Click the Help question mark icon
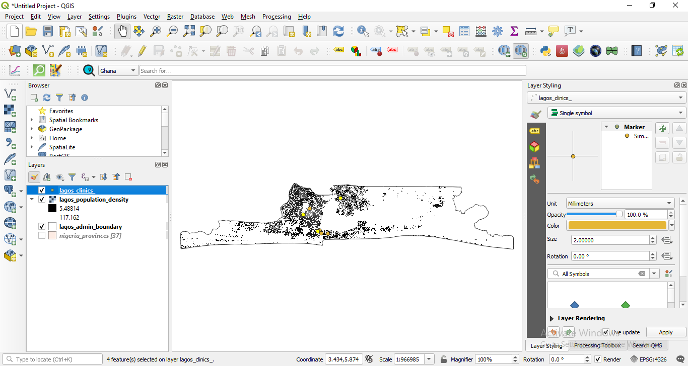 [x=637, y=51]
